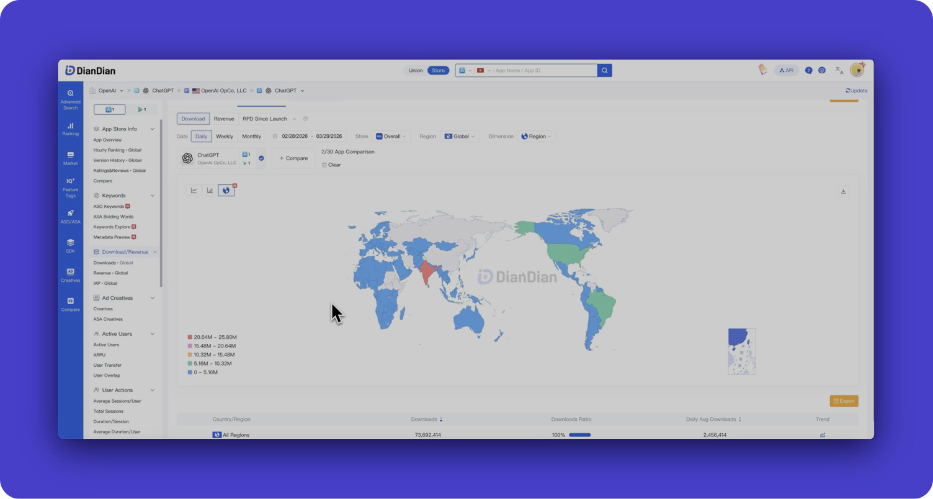Click the Compare button
This screenshot has width=933, height=499.
point(293,158)
